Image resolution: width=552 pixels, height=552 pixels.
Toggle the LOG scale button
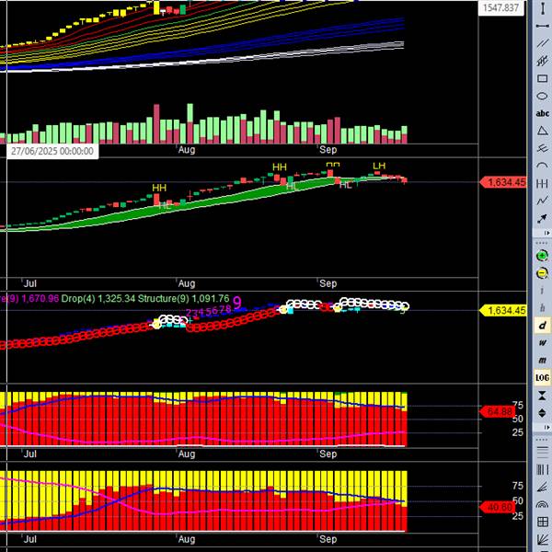pyautogui.click(x=542, y=378)
